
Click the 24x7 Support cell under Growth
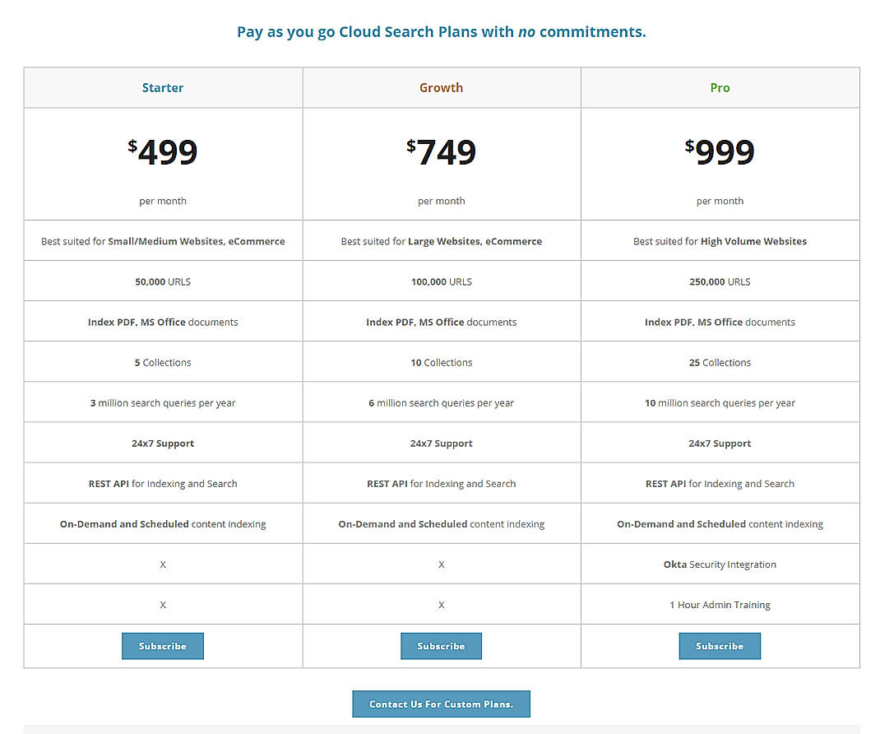pyautogui.click(x=441, y=443)
